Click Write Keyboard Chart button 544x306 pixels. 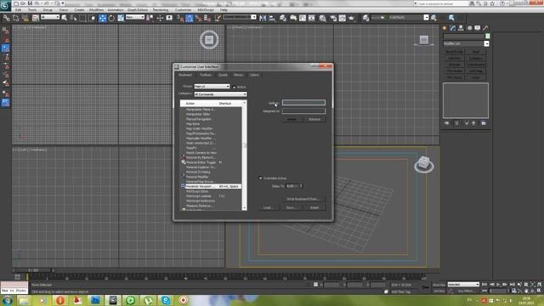303,199
